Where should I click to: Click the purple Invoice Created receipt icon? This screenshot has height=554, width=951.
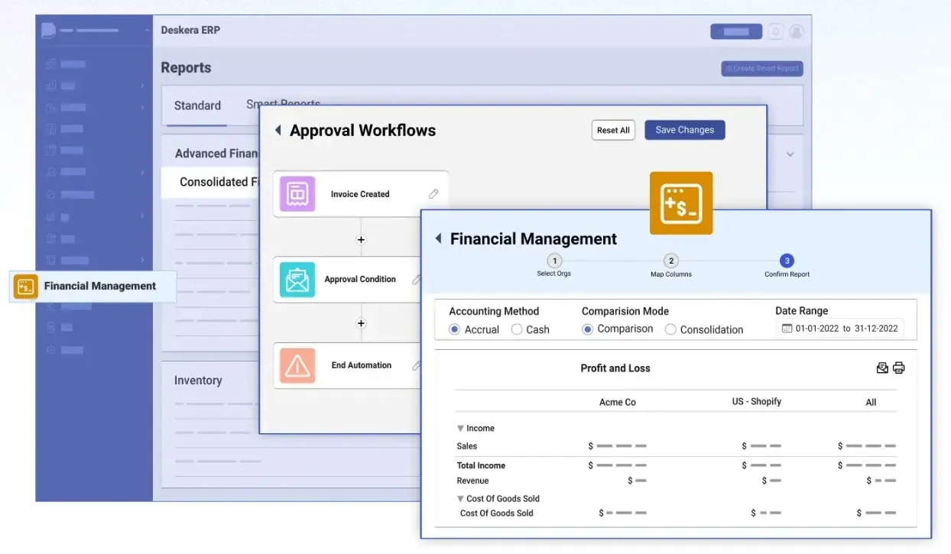coord(297,194)
